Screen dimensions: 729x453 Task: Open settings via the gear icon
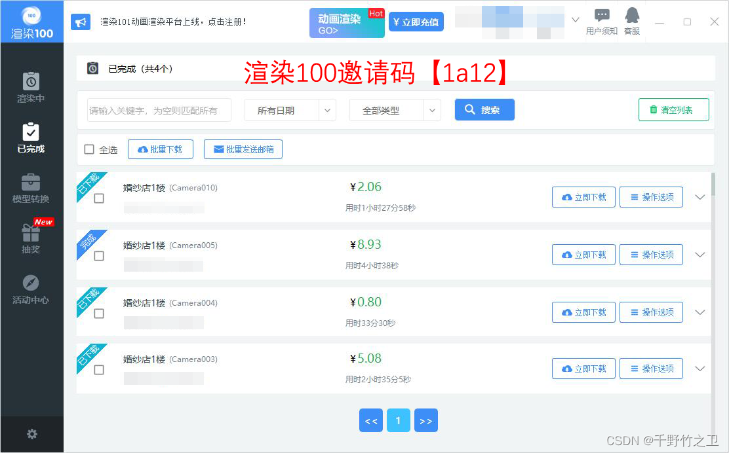point(31,433)
